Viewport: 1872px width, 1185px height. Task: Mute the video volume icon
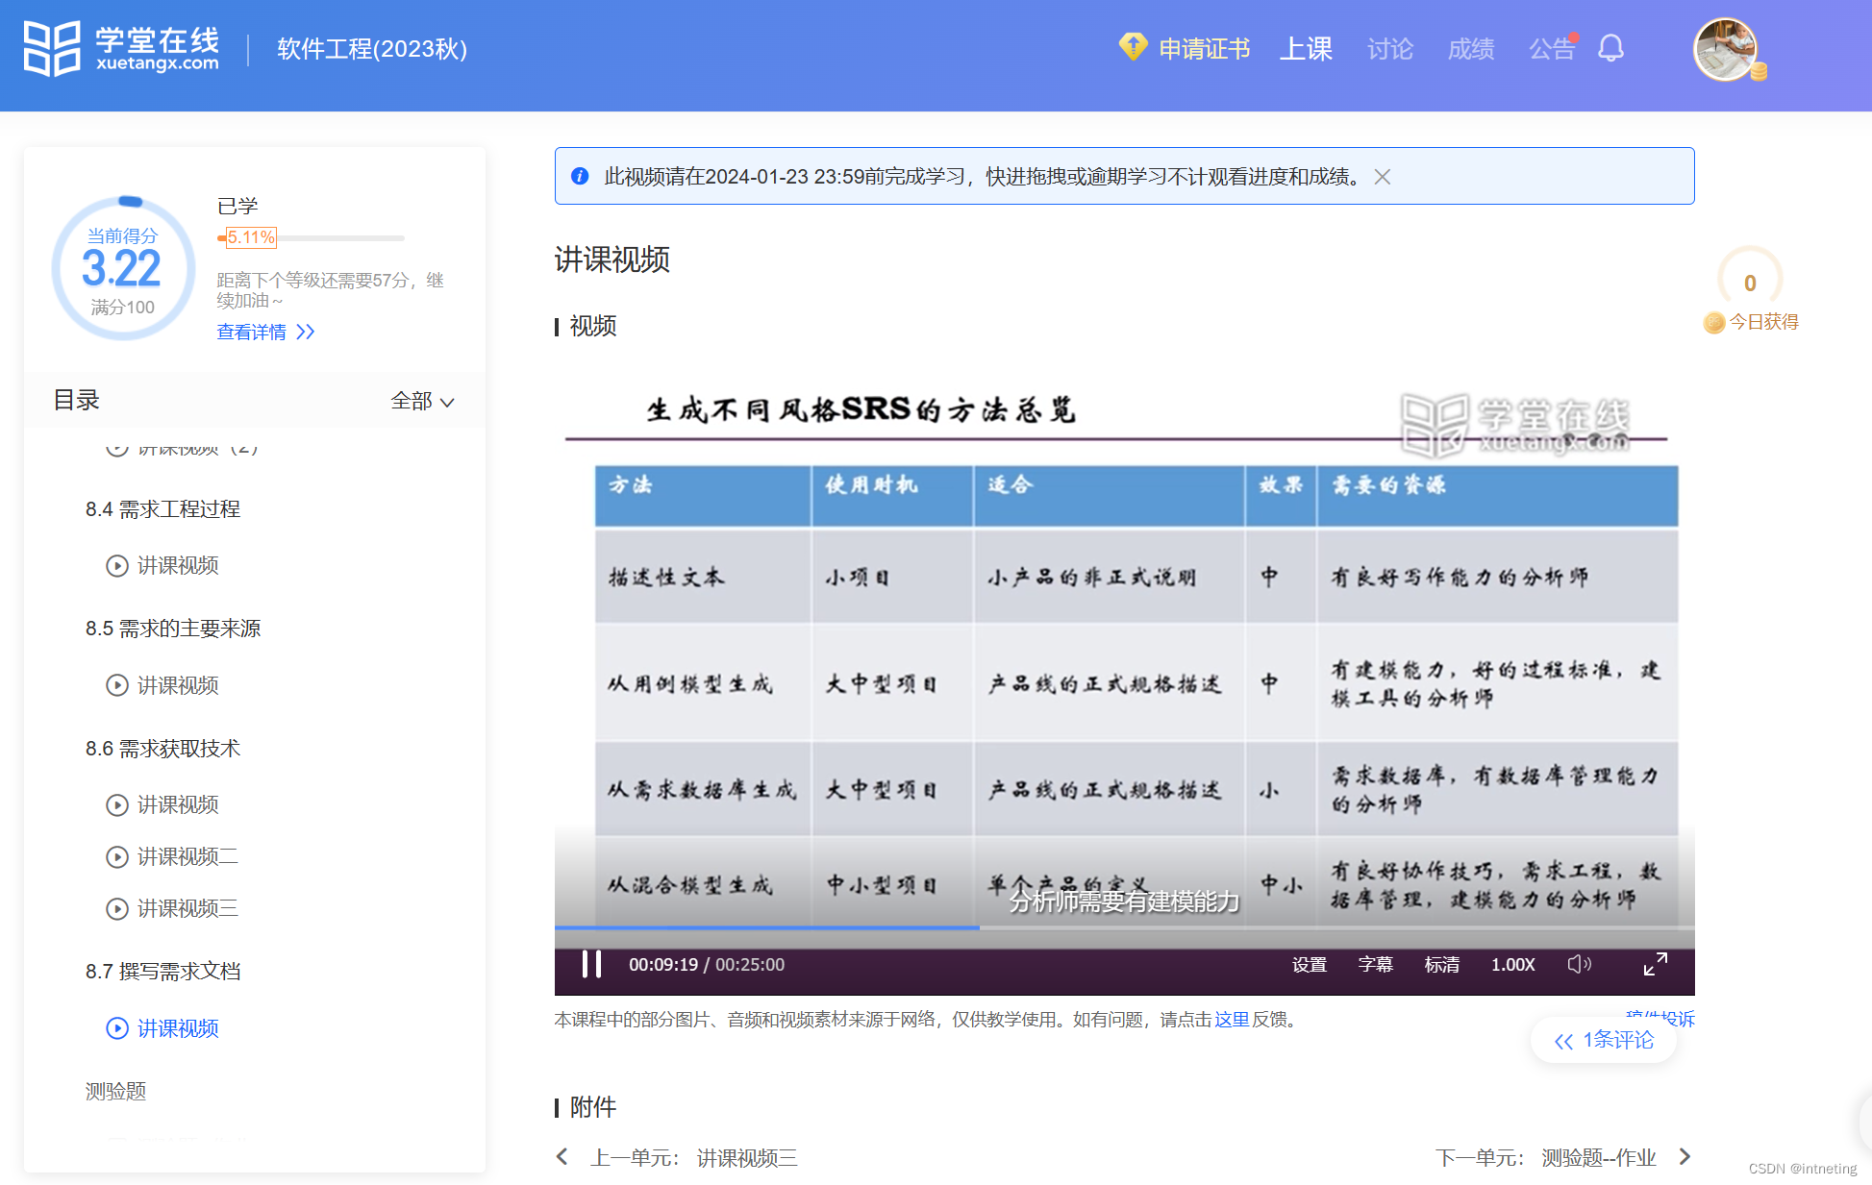tap(1579, 964)
